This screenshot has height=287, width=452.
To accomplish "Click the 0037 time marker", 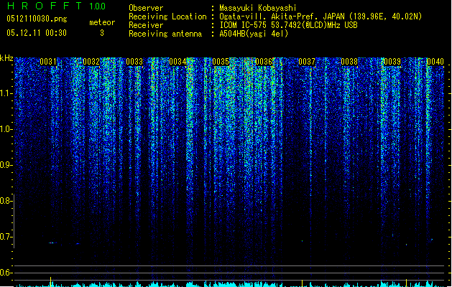I will pos(307,62).
